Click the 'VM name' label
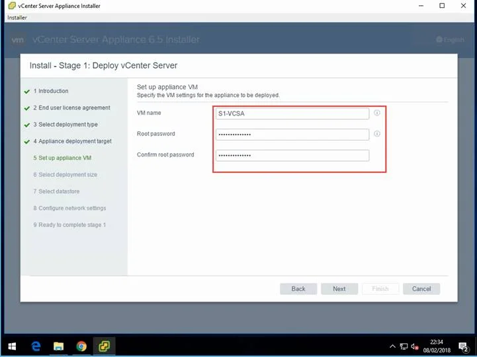Screen dimensions: 477x357 pyautogui.click(x=149, y=113)
